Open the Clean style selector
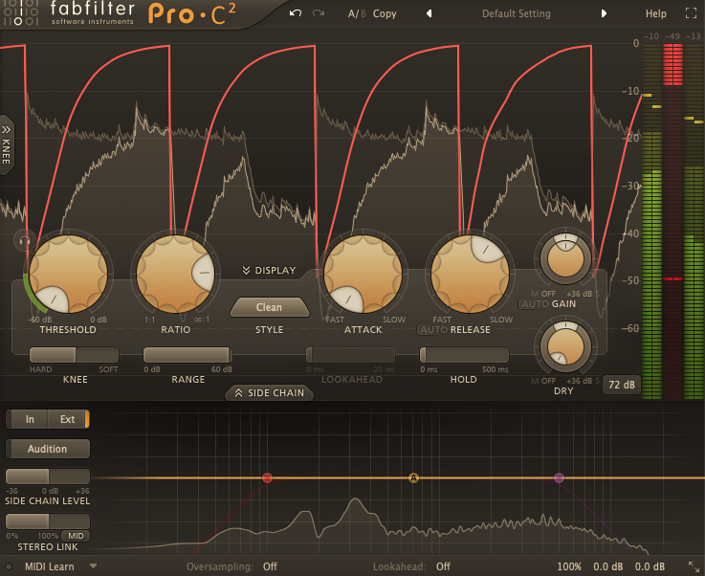 (270, 307)
